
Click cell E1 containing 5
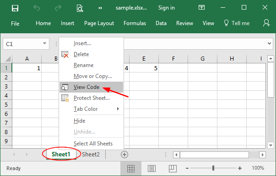[144, 68]
